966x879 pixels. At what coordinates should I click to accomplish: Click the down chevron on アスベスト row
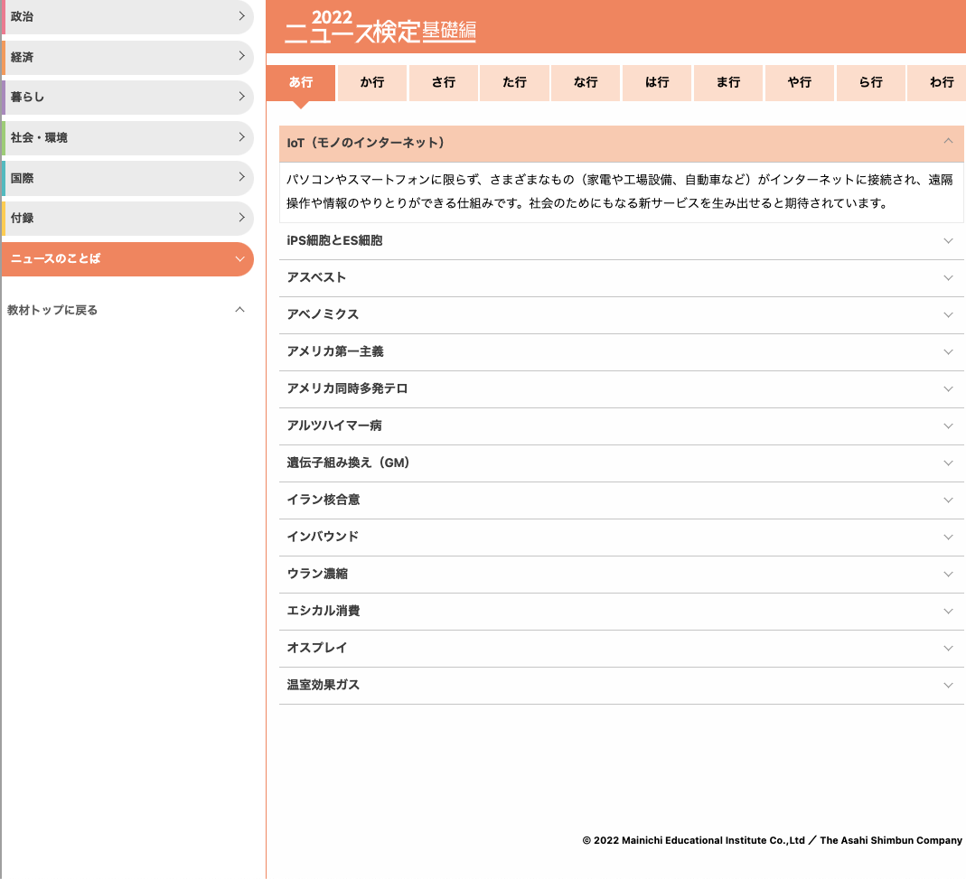pyautogui.click(x=948, y=278)
